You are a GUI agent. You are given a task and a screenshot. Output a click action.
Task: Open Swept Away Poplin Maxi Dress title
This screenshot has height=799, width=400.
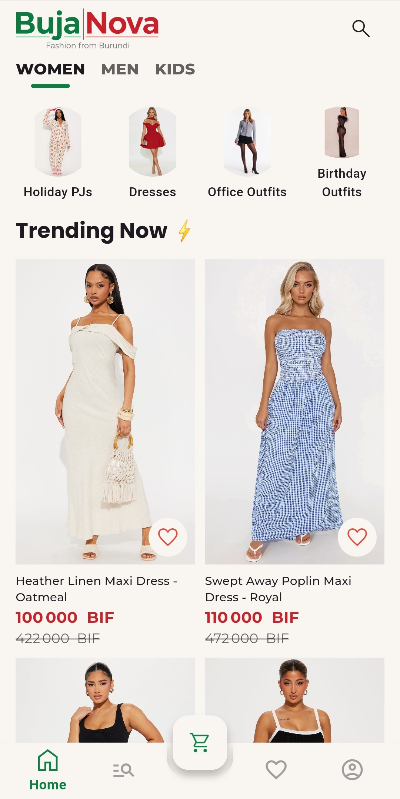click(x=278, y=589)
